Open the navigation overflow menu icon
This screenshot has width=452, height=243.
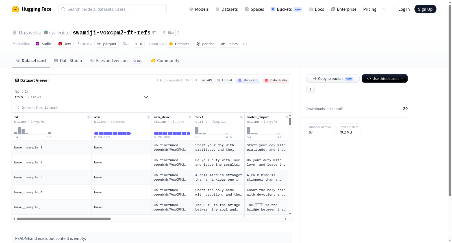386,9
